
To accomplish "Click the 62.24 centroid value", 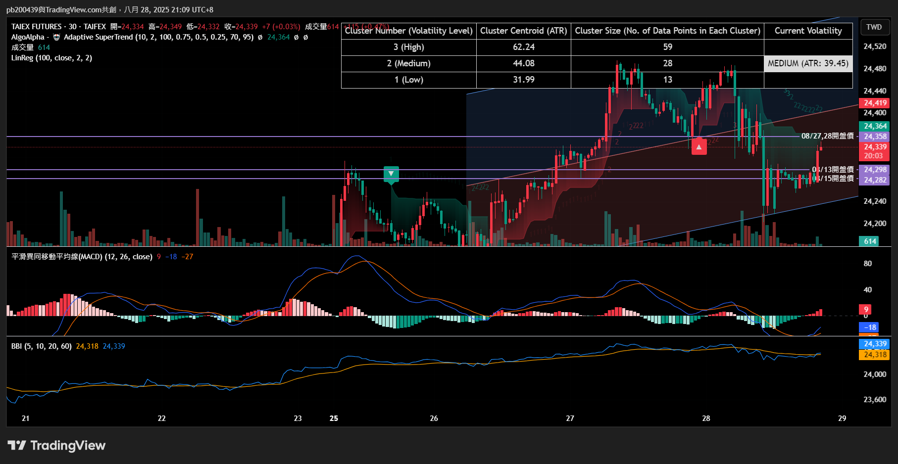I will tap(524, 47).
